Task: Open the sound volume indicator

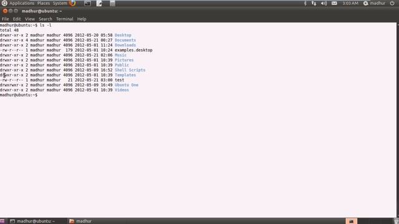Action: [324, 3]
